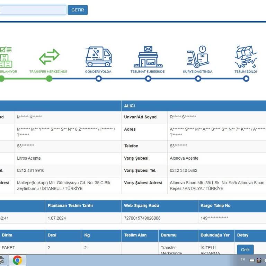Click the Teslimat Şubesinde progress dot
This screenshot has width=266, height=266.
148,79
